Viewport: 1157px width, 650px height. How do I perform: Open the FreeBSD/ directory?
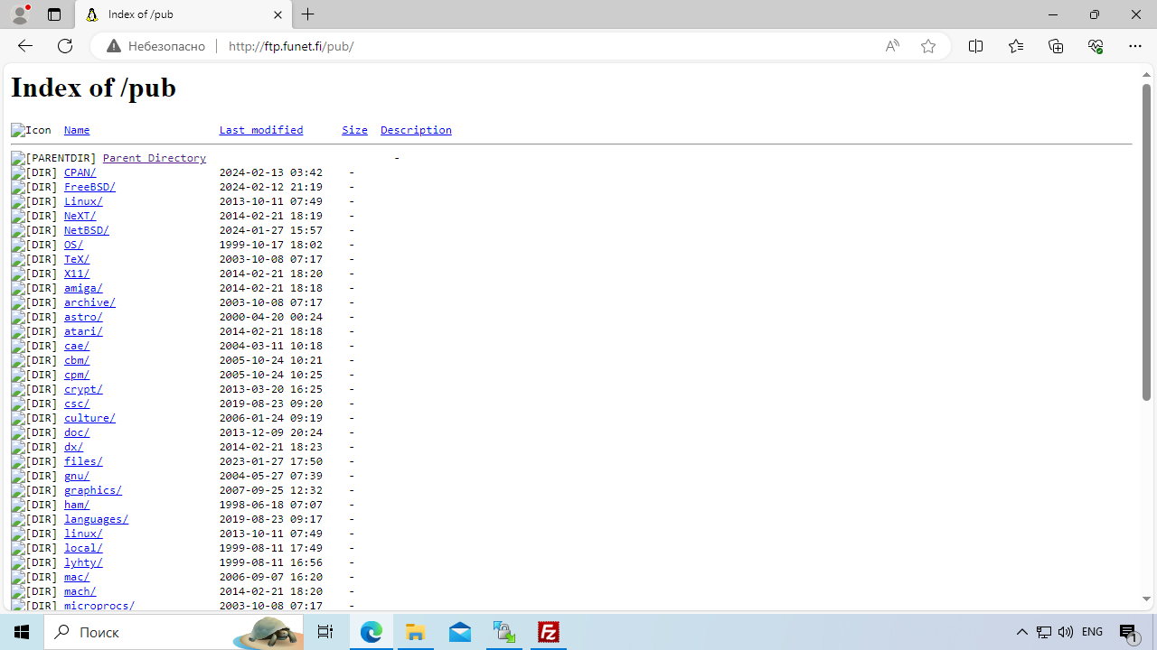coord(89,187)
